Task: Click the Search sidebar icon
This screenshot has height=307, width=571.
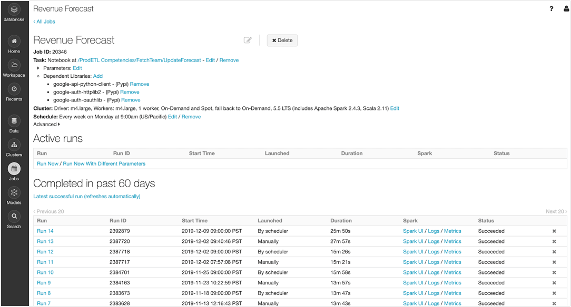Action: coord(14,217)
